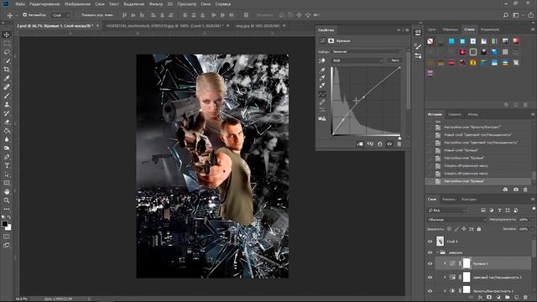The width and height of the screenshot is (537, 302).
Task: Open the search icon in the options bar
Action: point(506,15)
